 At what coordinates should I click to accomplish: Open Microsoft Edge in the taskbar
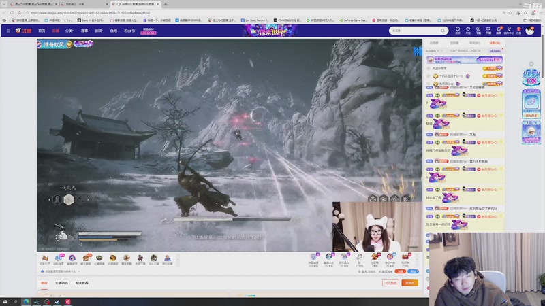pyautogui.click(x=26, y=302)
